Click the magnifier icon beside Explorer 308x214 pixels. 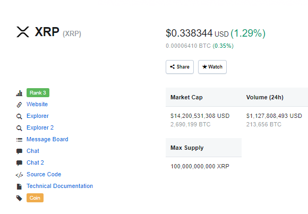[19, 116]
